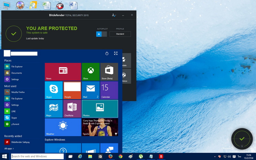Click the Start menu power button
This screenshot has width=256, height=160.
pyautogui.click(x=107, y=53)
